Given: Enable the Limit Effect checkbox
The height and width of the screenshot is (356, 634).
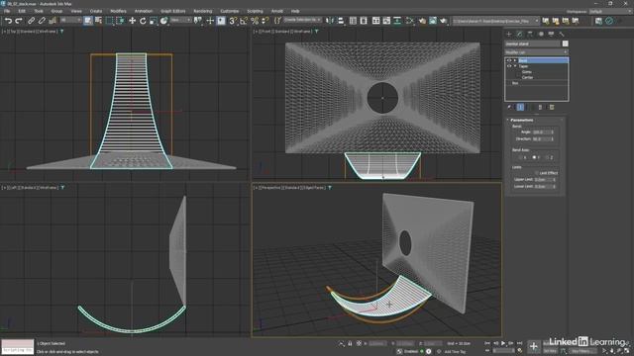Looking at the screenshot, I should 537,173.
